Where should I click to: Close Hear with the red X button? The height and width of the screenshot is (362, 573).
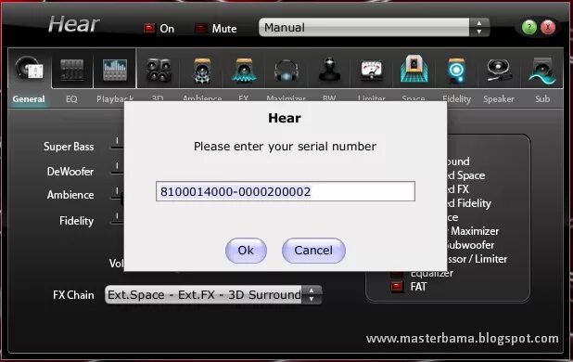(x=548, y=27)
